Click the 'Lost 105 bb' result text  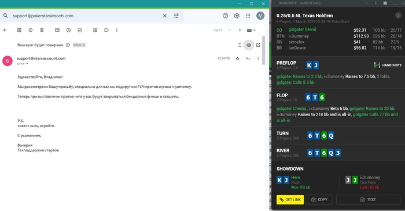pyautogui.click(x=369, y=187)
